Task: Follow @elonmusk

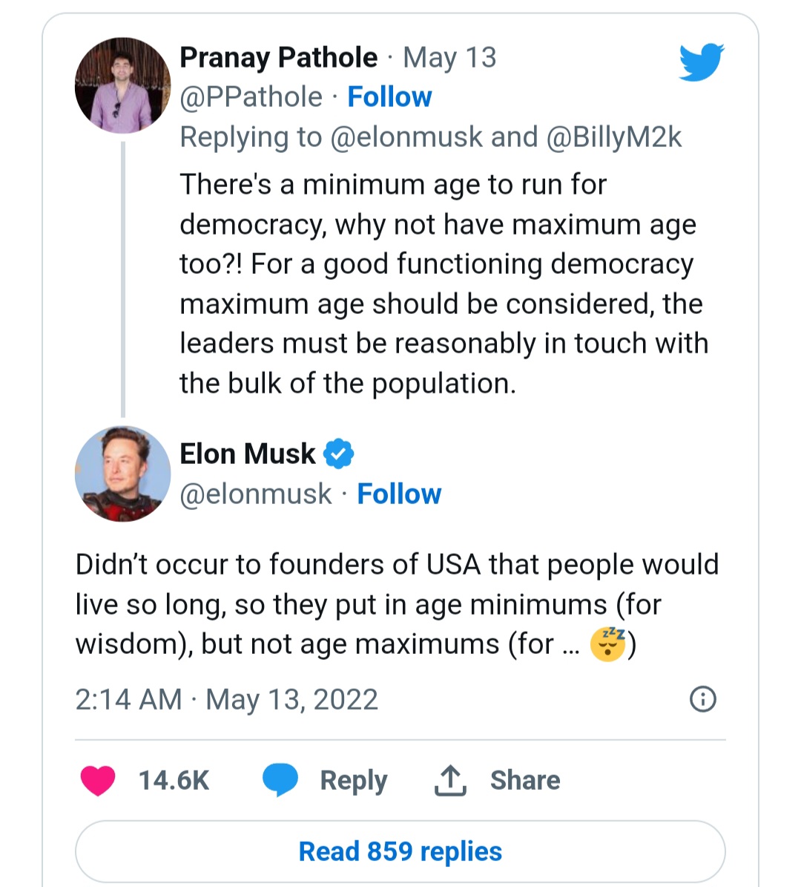Action: coord(399,494)
